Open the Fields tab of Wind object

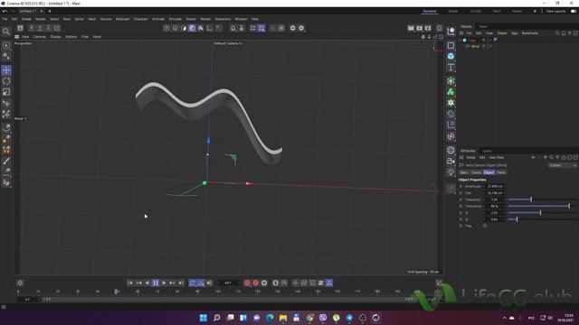pos(501,172)
